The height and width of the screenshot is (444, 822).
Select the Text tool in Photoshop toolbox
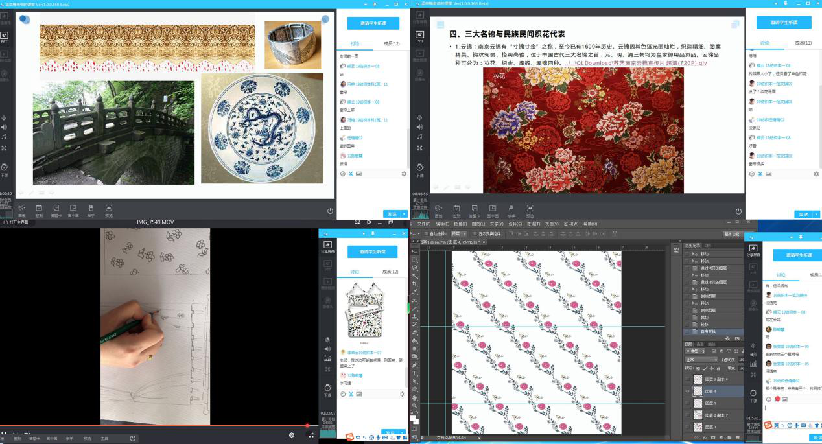click(415, 373)
